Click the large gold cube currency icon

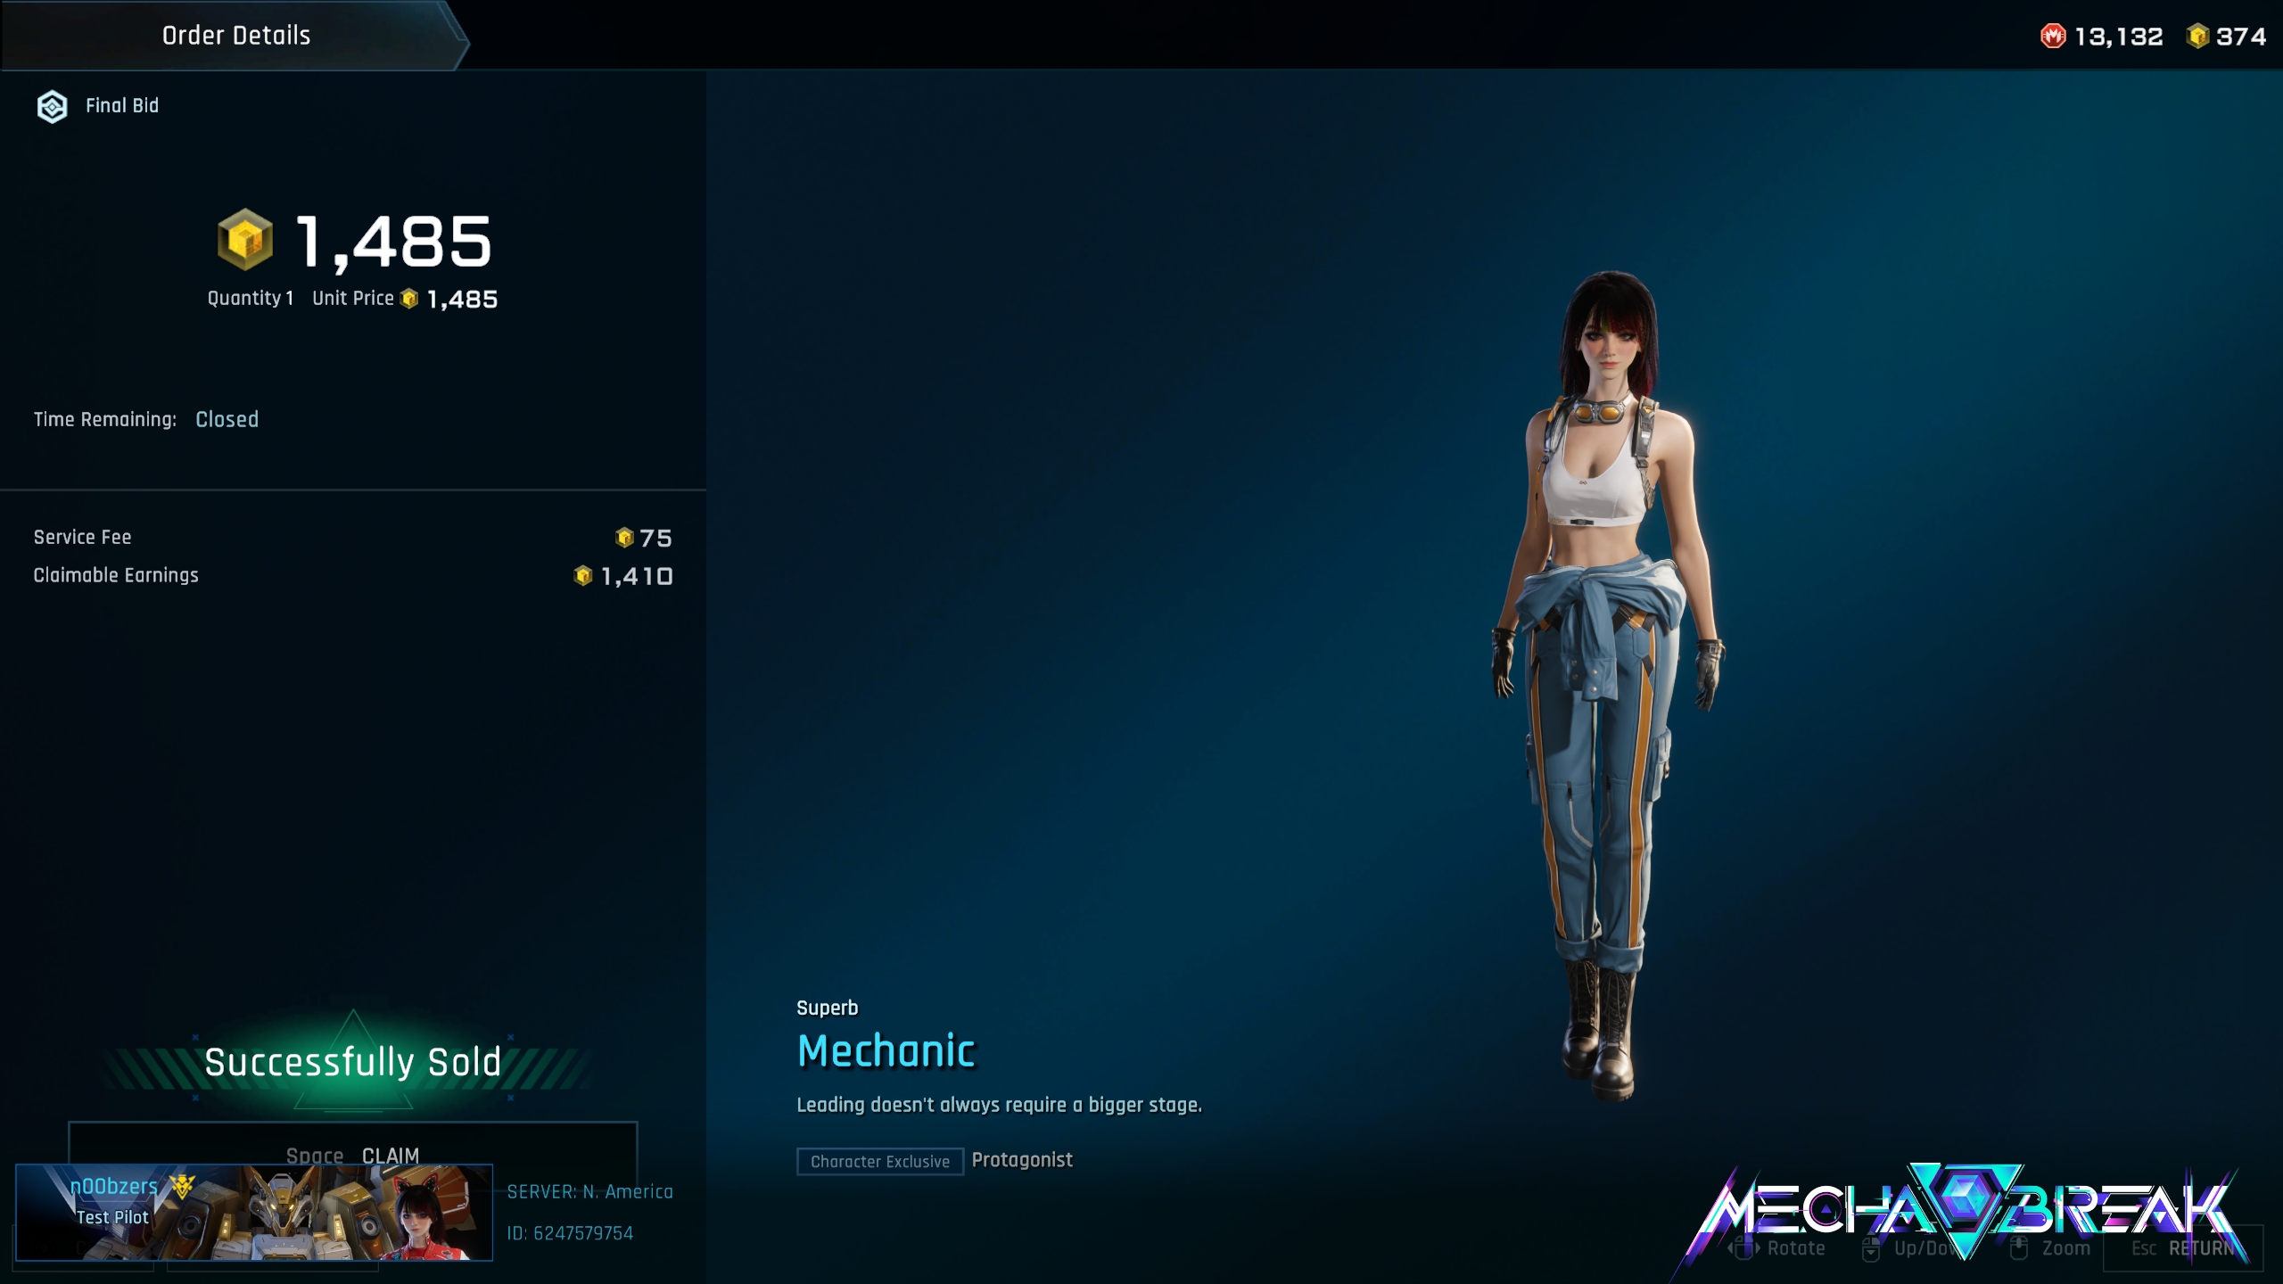tap(245, 240)
